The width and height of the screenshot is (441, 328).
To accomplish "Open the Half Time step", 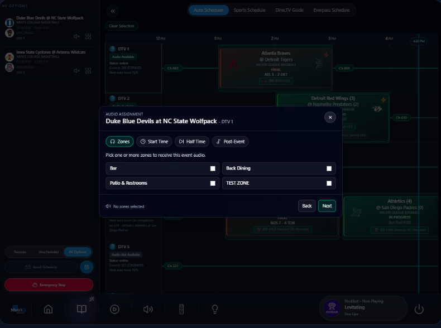I will pos(192,142).
